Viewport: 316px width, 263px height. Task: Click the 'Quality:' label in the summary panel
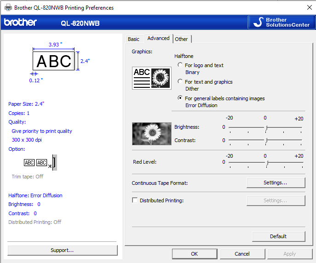[17, 122]
